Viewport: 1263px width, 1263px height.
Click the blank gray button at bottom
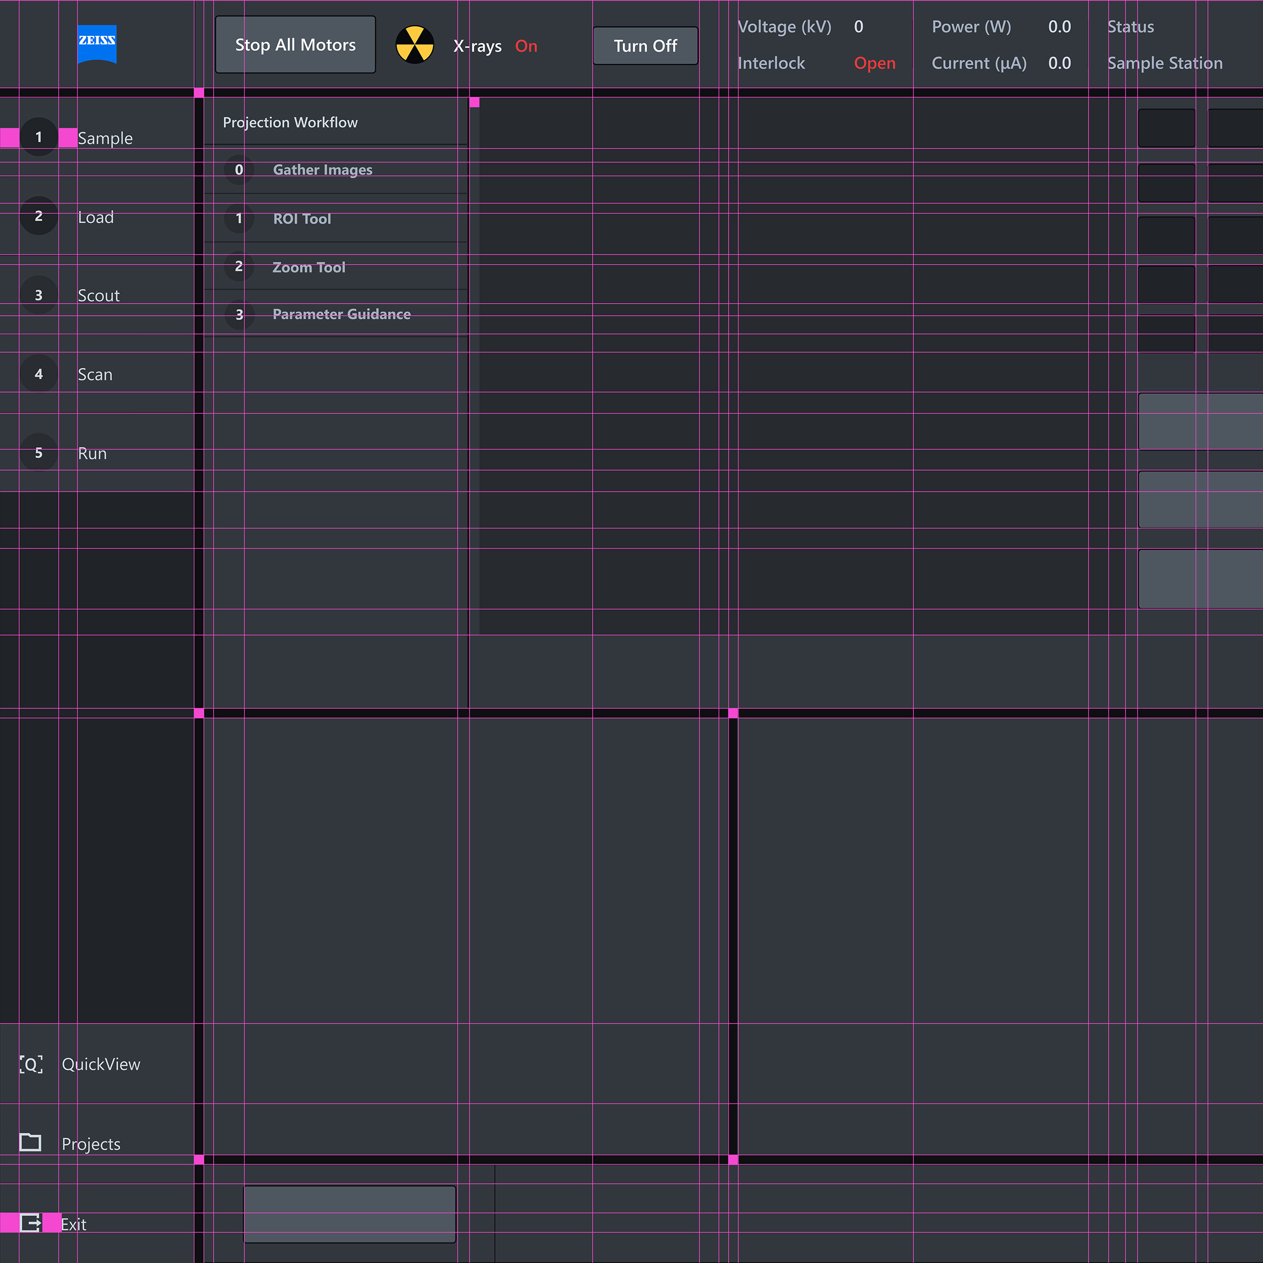click(349, 1214)
